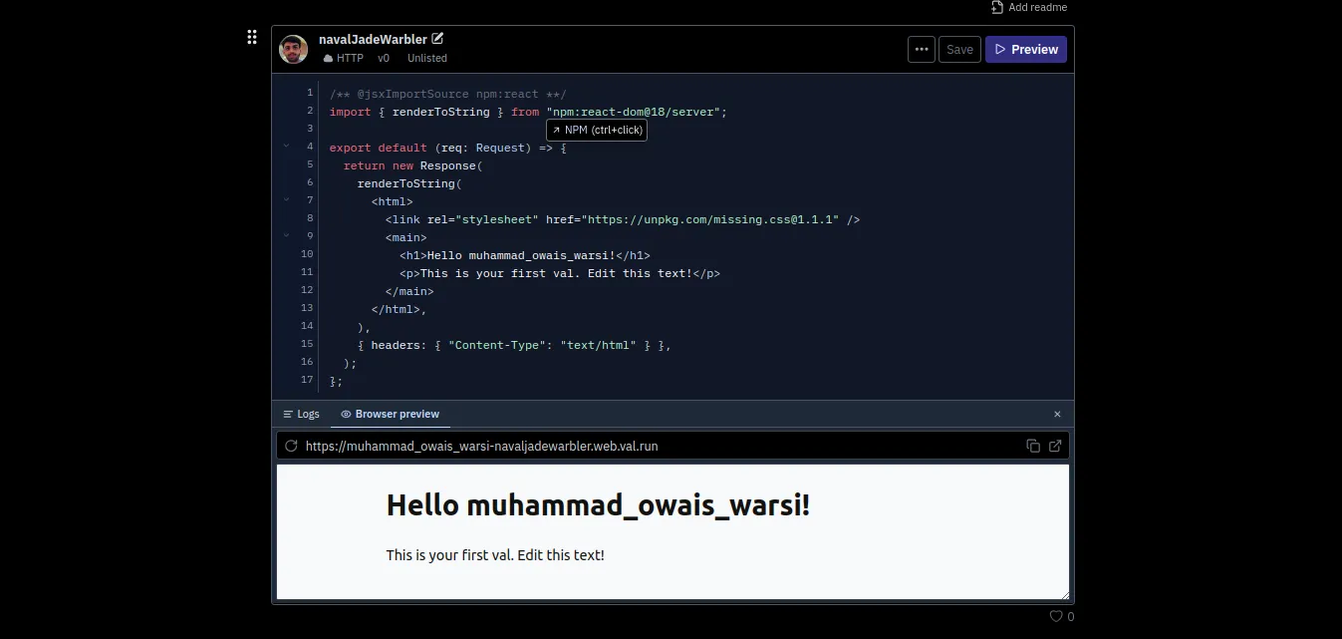
Task: Close the preview panel with X
Action: [x=1057, y=414]
